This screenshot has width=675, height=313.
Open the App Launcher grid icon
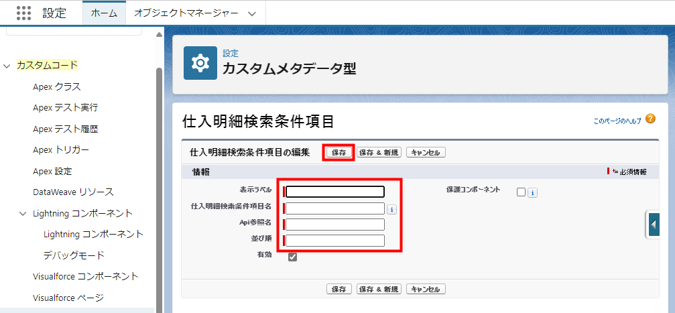tap(23, 13)
